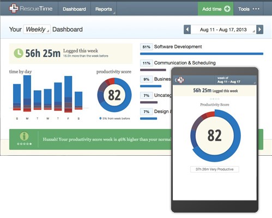The height and width of the screenshot is (218, 272).
Task: Click the Software Development blue progress bar
Action: pyautogui.click(x=202, y=54)
